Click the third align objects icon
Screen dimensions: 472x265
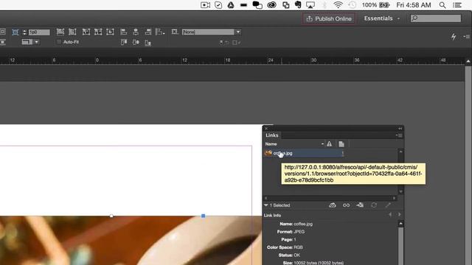(x=147, y=32)
